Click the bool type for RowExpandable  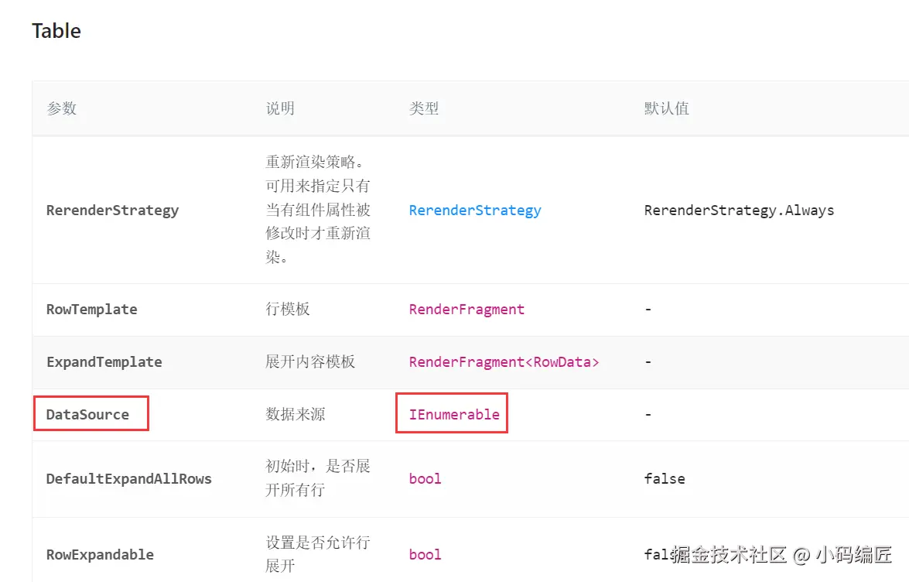coord(425,555)
